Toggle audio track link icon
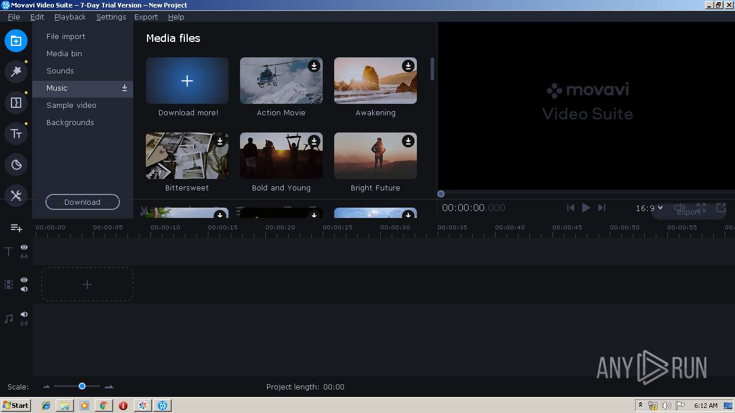 tap(24, 324)
